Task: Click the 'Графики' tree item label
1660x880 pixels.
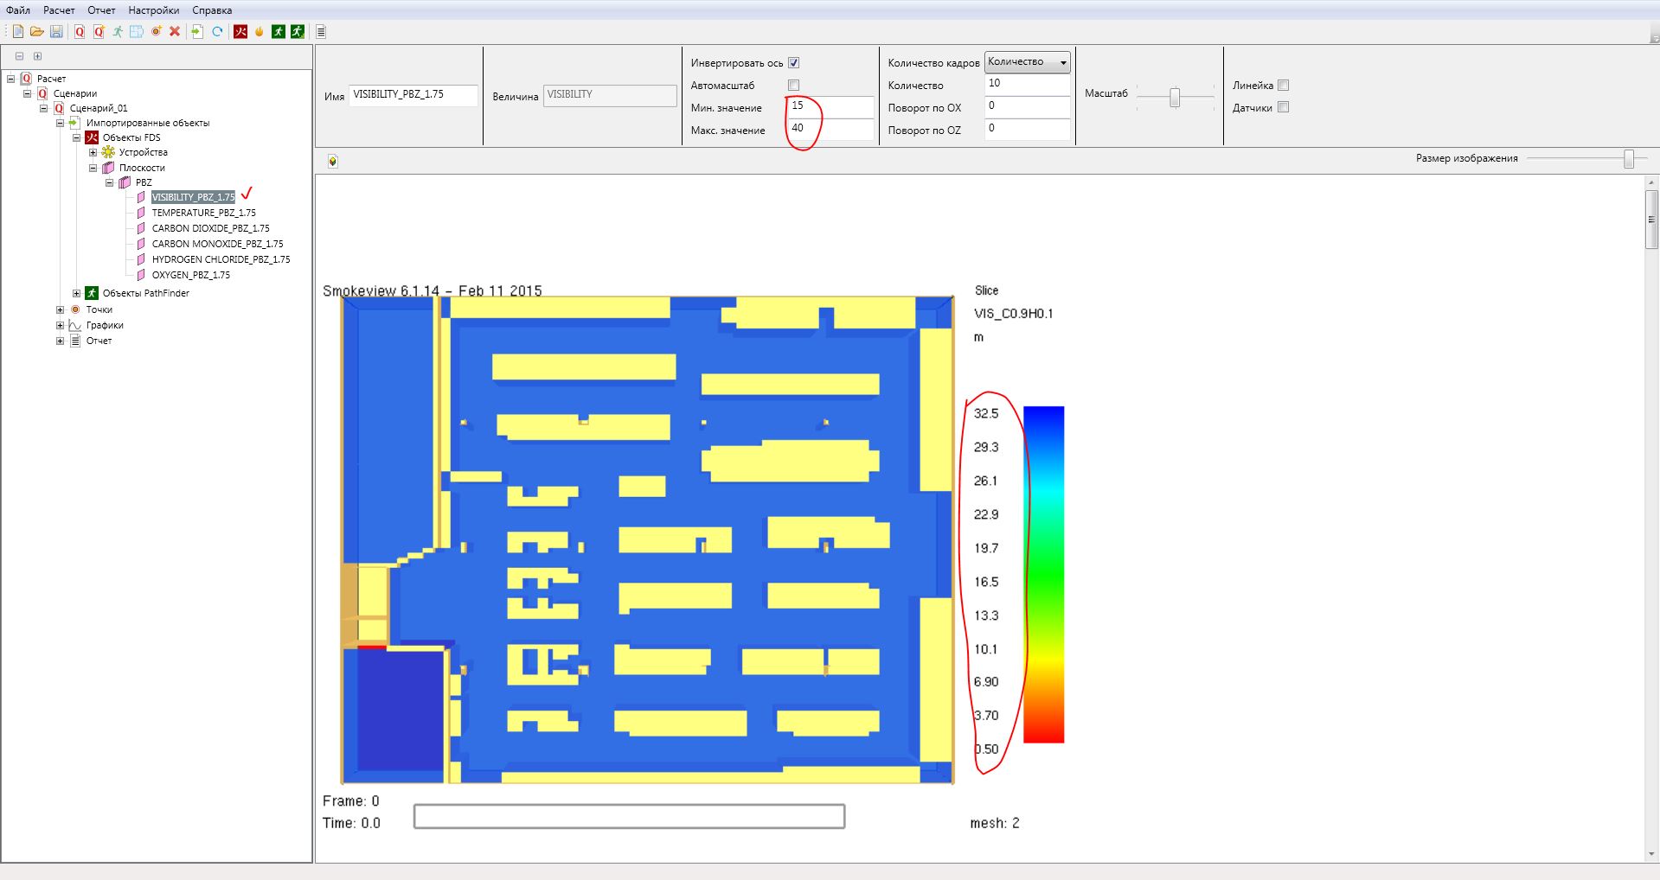Action: point(105,325)
